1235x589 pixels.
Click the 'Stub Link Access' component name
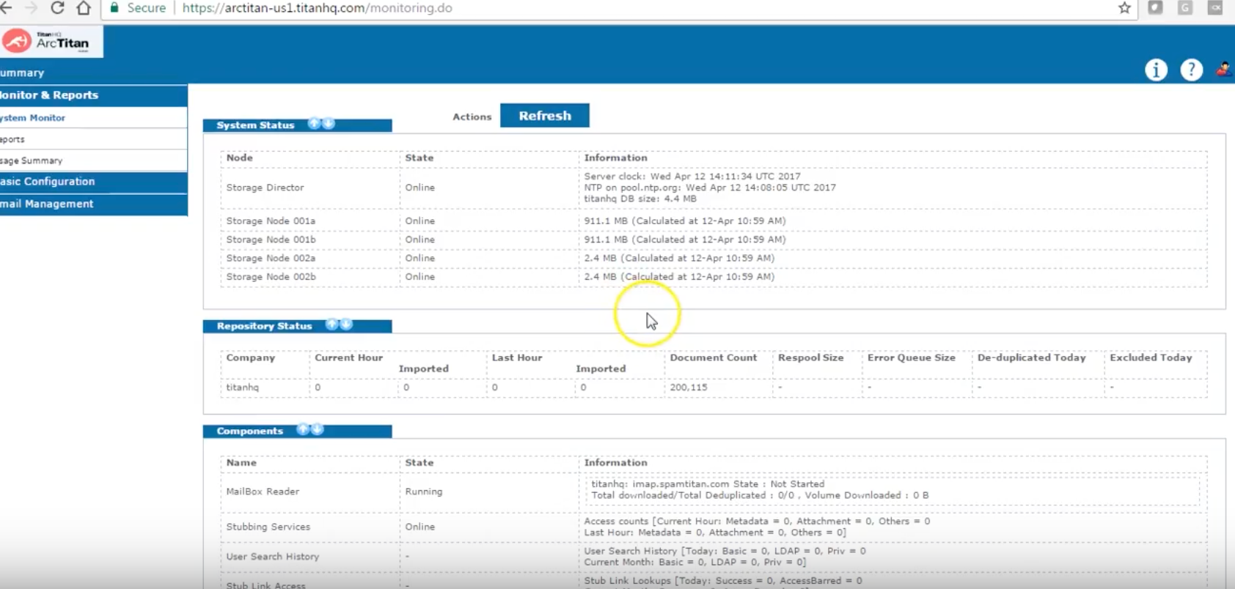tap(265, 585)
